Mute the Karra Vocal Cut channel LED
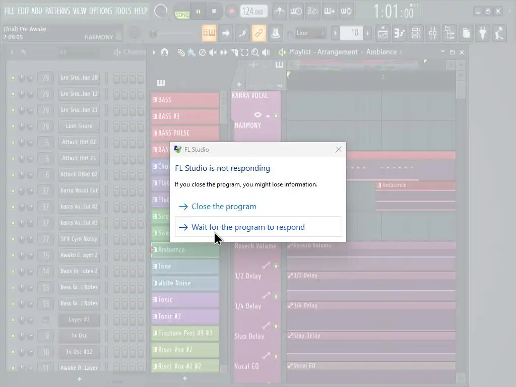The width and height of the screenshot is (516, 387). [x=13, y=191]
